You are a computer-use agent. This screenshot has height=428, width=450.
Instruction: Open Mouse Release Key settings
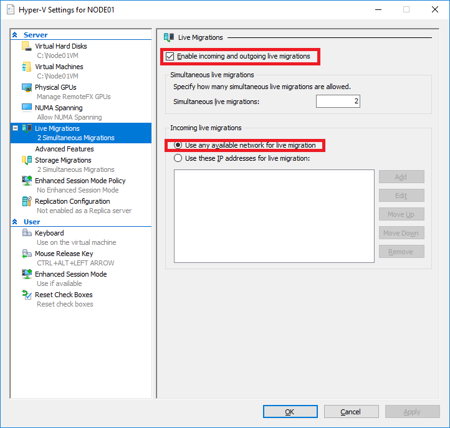tap(64, 254)
